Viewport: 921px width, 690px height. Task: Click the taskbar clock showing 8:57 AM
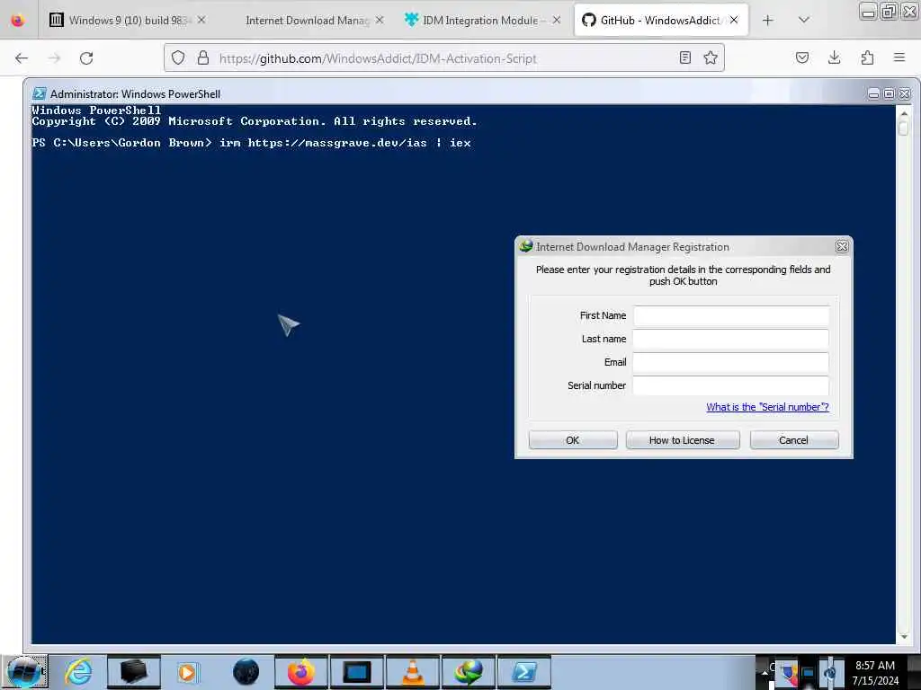pos(875,673)
